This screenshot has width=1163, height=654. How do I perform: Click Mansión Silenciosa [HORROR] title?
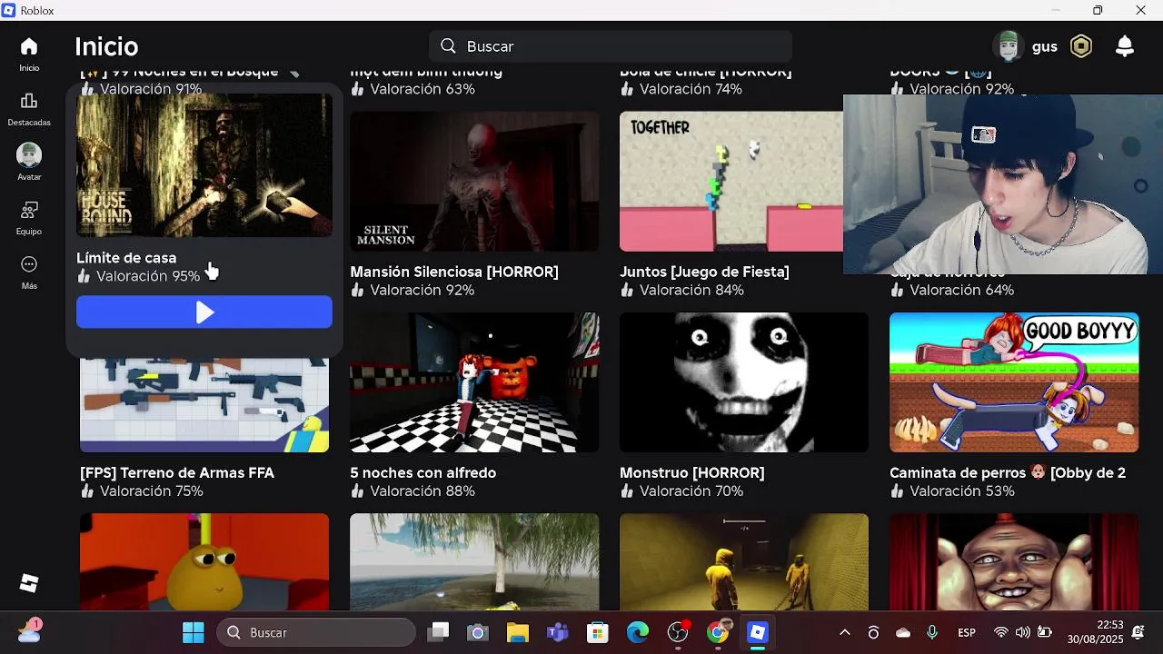coord(454,272)
